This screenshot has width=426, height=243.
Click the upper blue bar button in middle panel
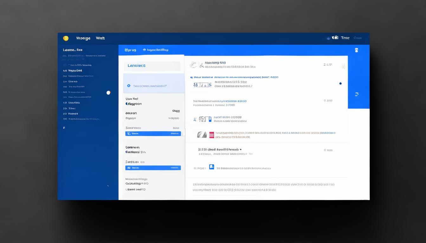[153, 134]
